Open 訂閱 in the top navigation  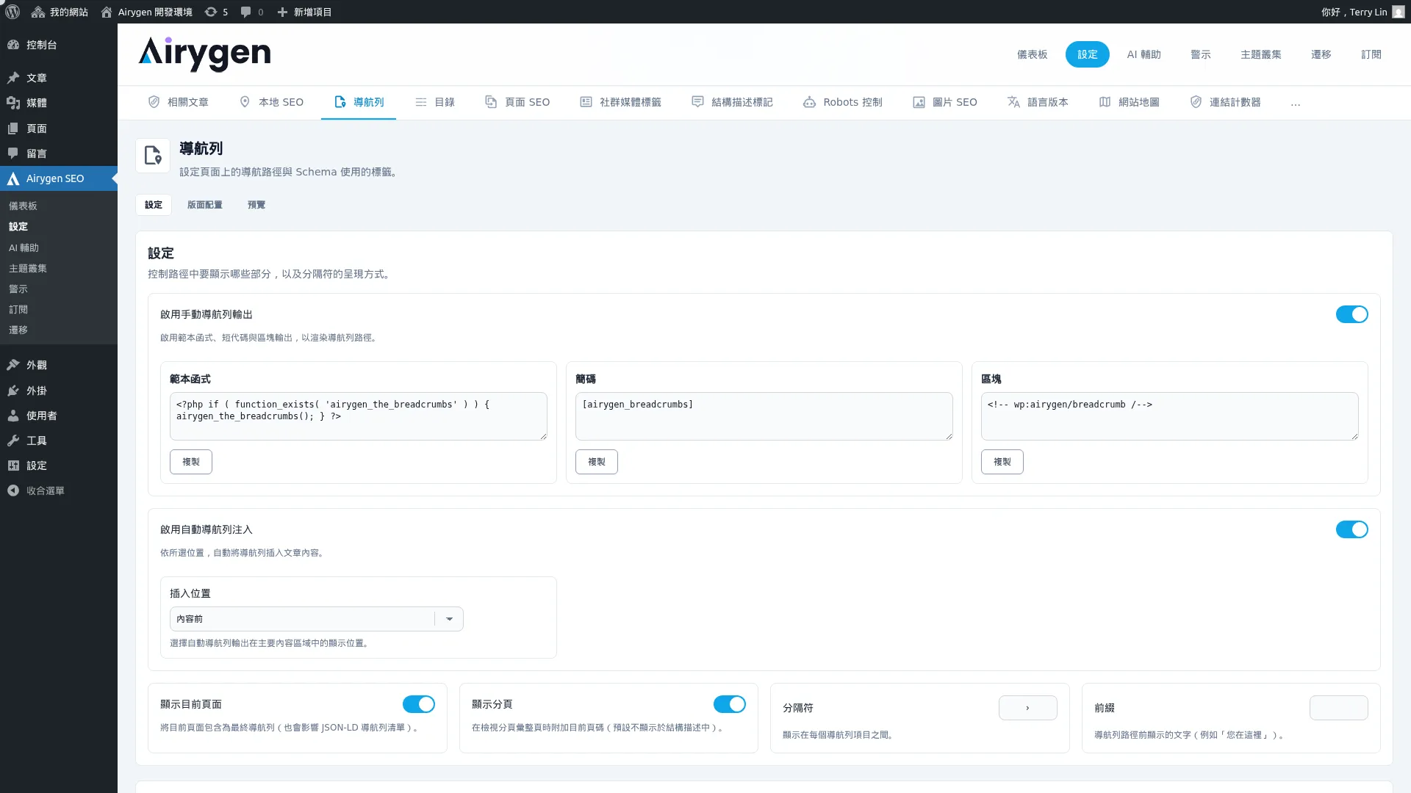click(x=1371, y=54)
